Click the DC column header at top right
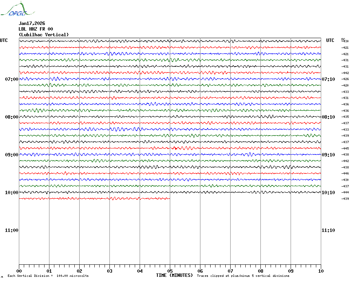Viewport: 351px width, 281px height. (x=343, y=39)
